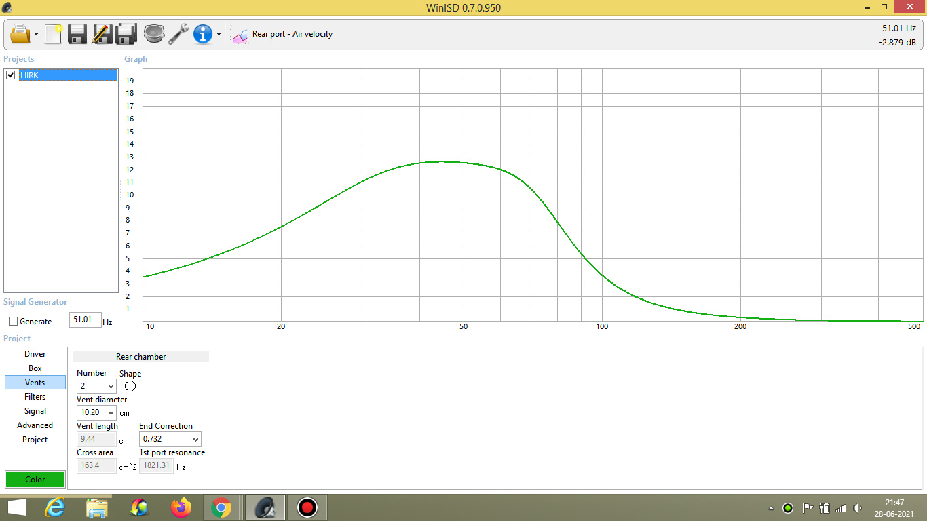Open the Advanced tab
The height and width of the screenshot is (521, 927).
pyautogui.click(x=35, y=425)
